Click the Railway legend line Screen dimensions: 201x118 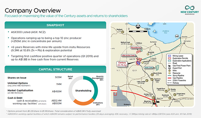click(169, 83)
